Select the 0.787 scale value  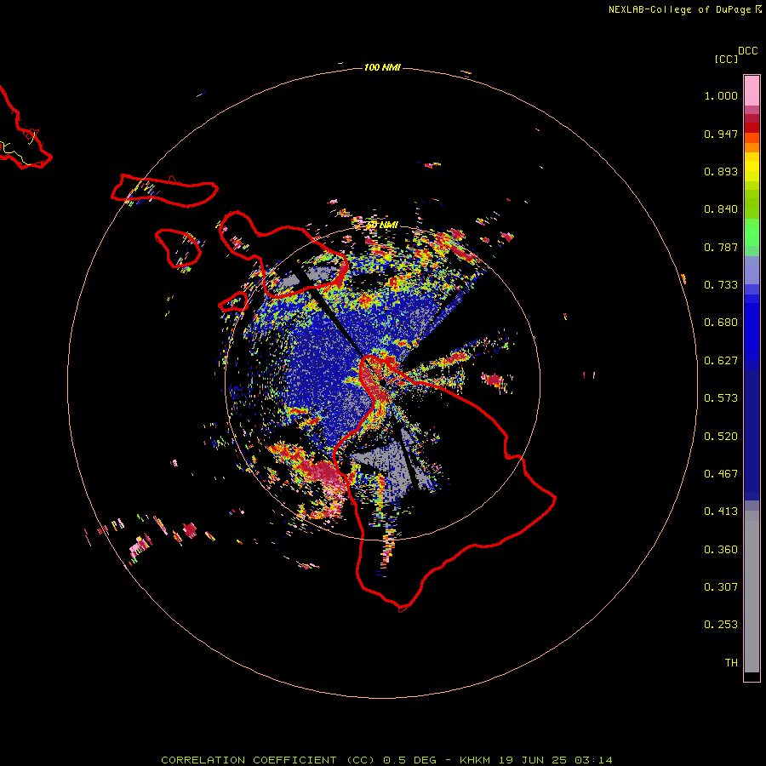721,247
